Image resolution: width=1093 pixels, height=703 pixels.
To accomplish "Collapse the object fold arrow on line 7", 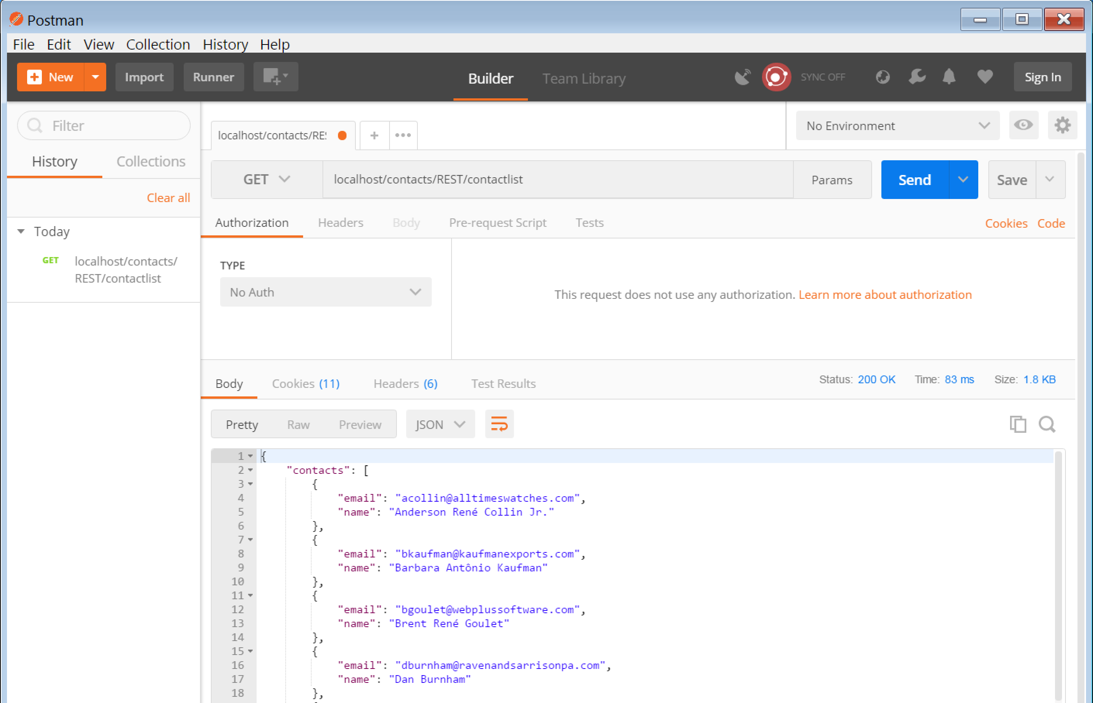I will pos(250,540).
